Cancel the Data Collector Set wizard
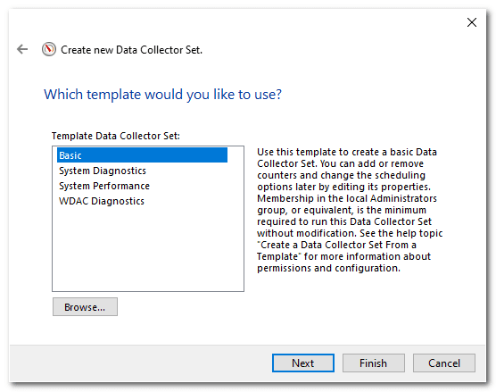496x392 pixels. tap(443, 363)
